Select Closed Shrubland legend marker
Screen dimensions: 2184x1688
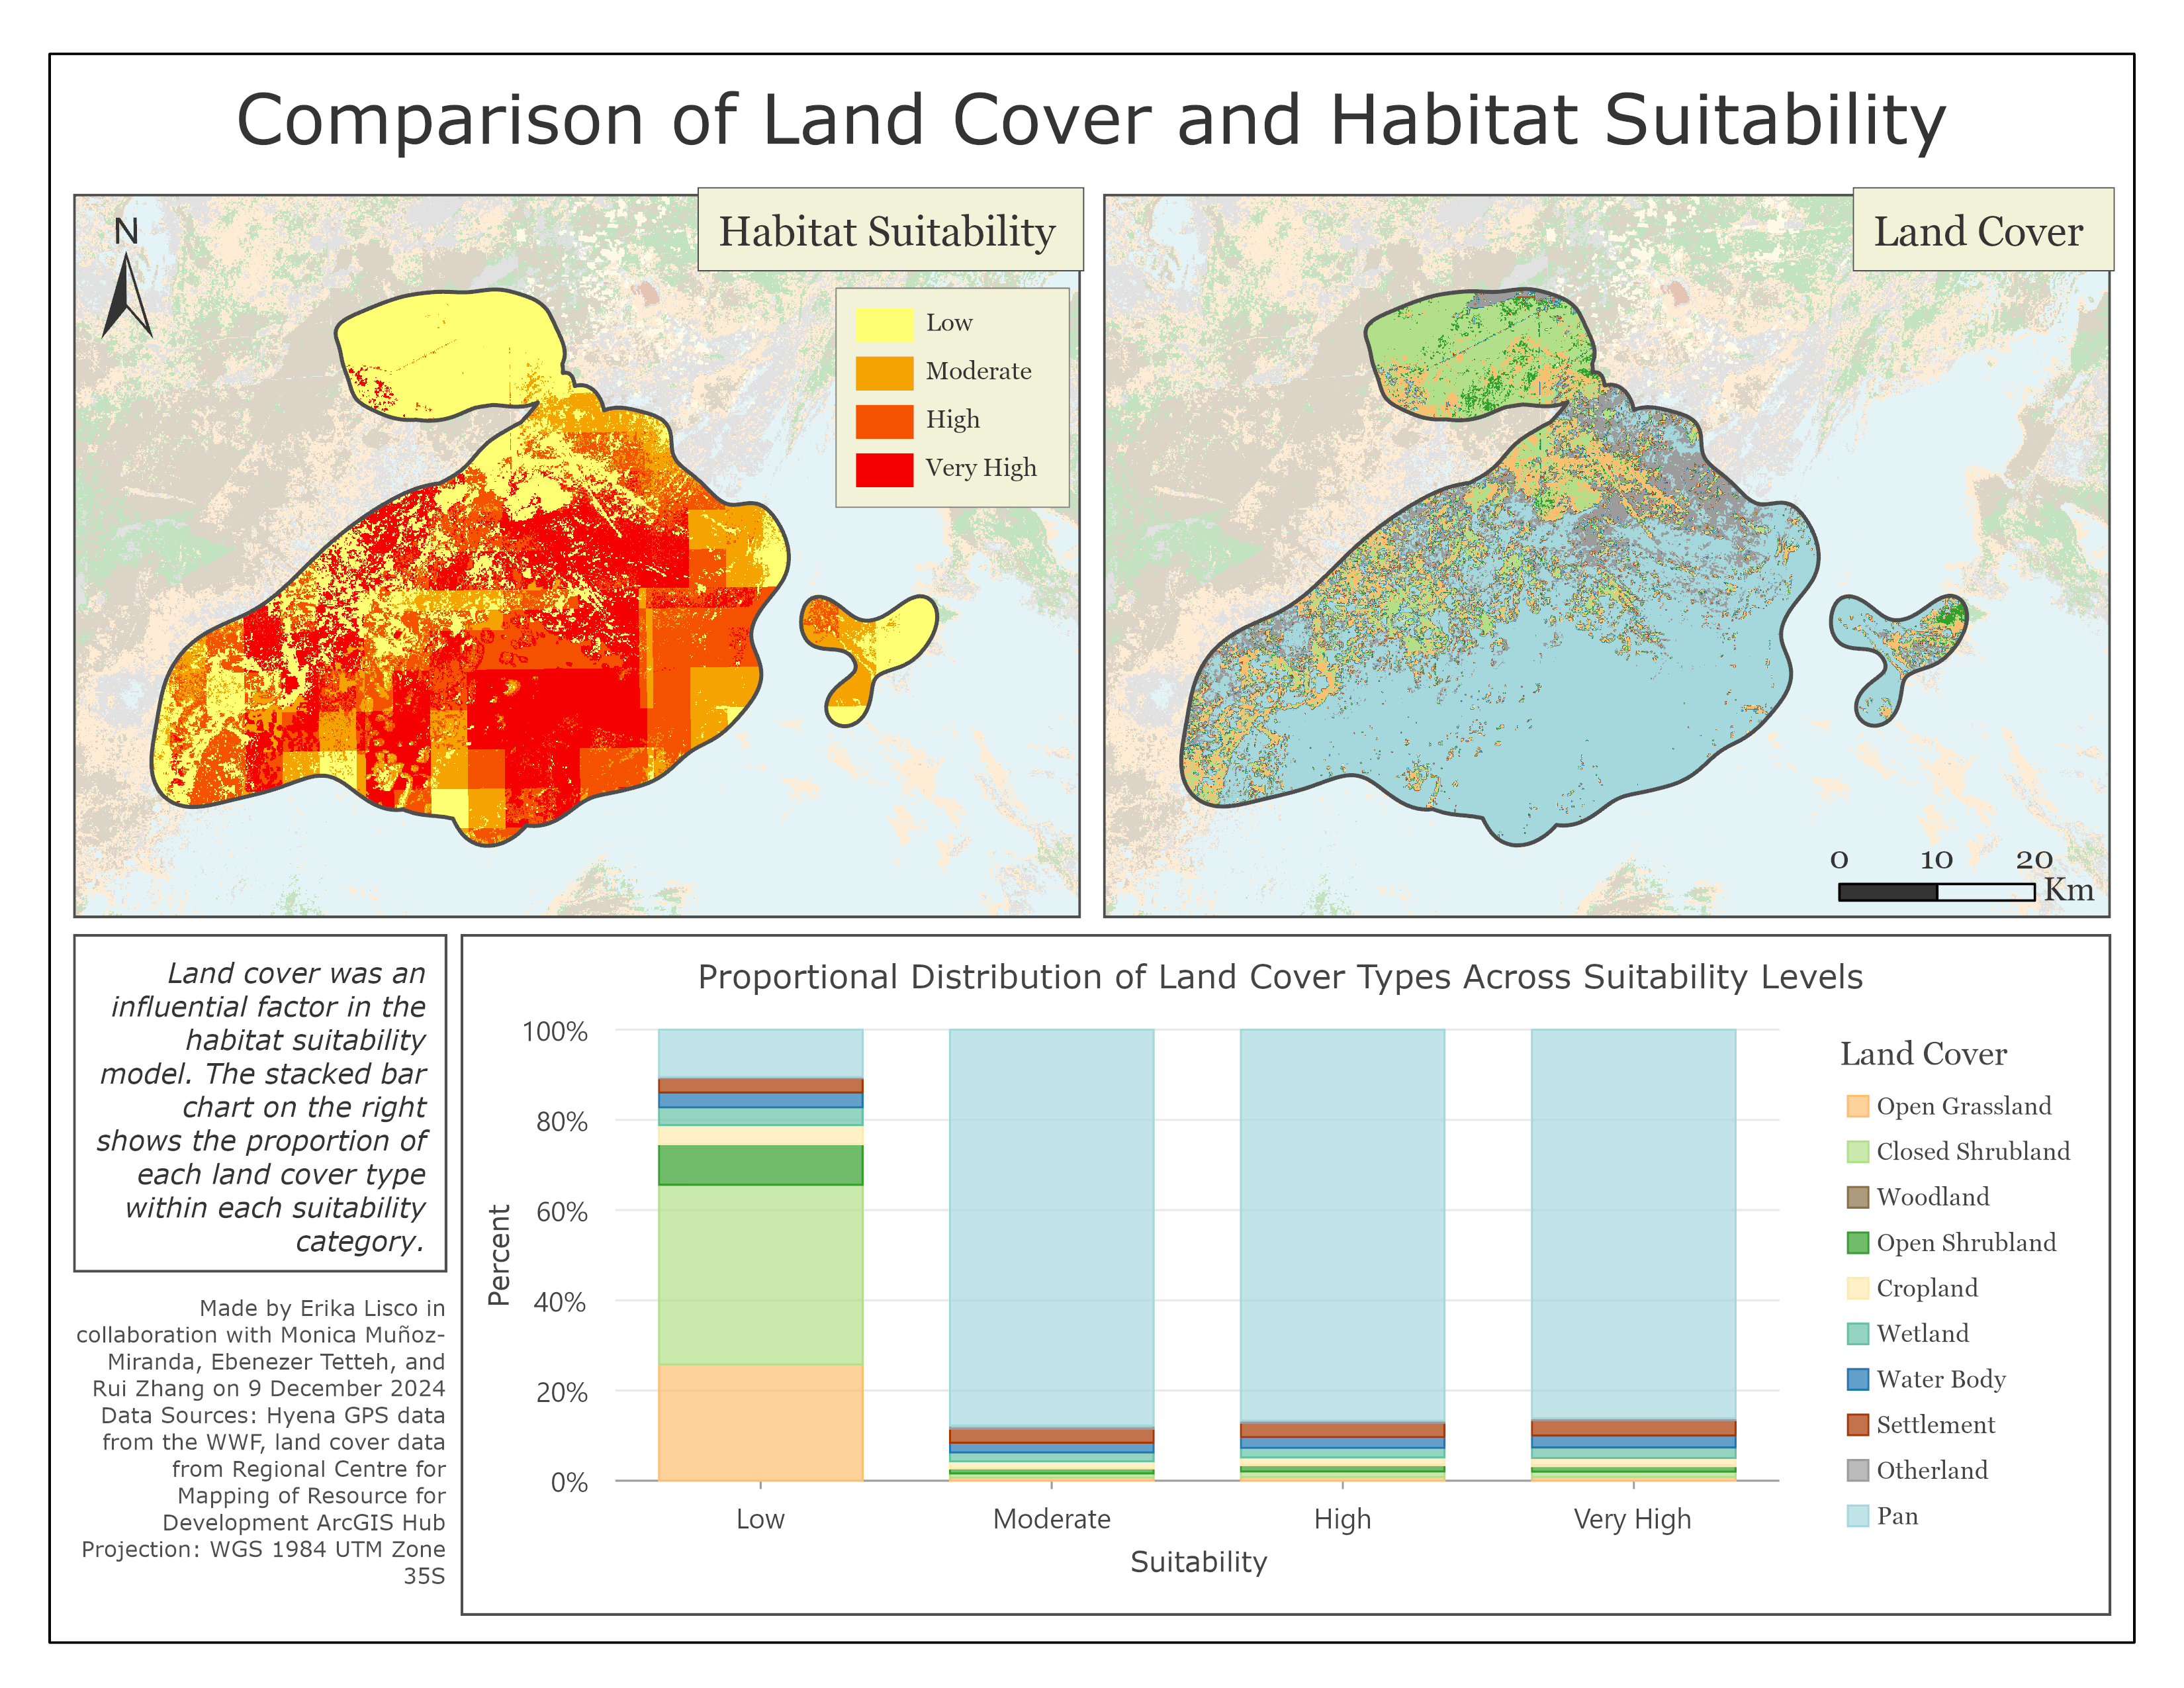click(x=1857, y=1152)
